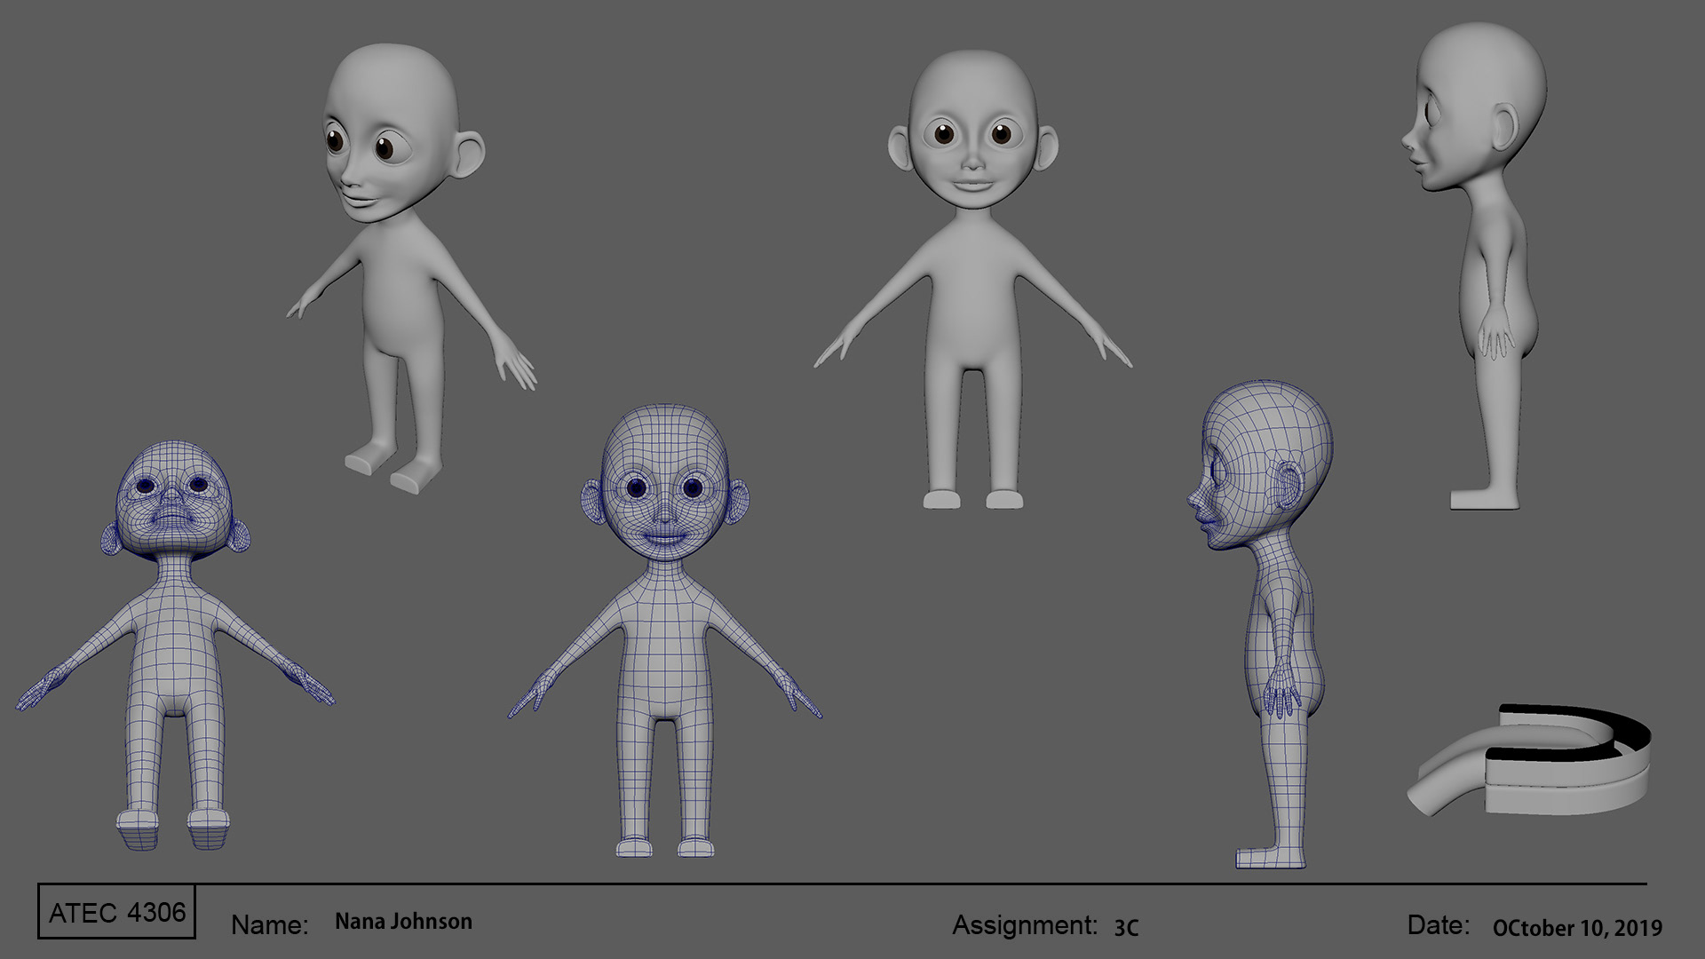The width and height of the screenshot is (1705, 959).
Task: Click the wireframe low-angle view character
Action: click(x=176, y=645)
